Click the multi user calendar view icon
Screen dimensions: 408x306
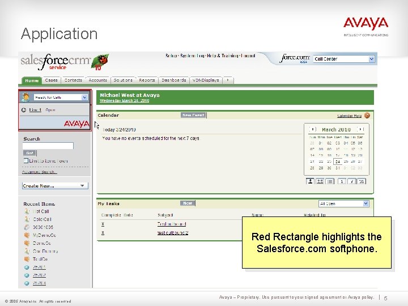point(320,181)
